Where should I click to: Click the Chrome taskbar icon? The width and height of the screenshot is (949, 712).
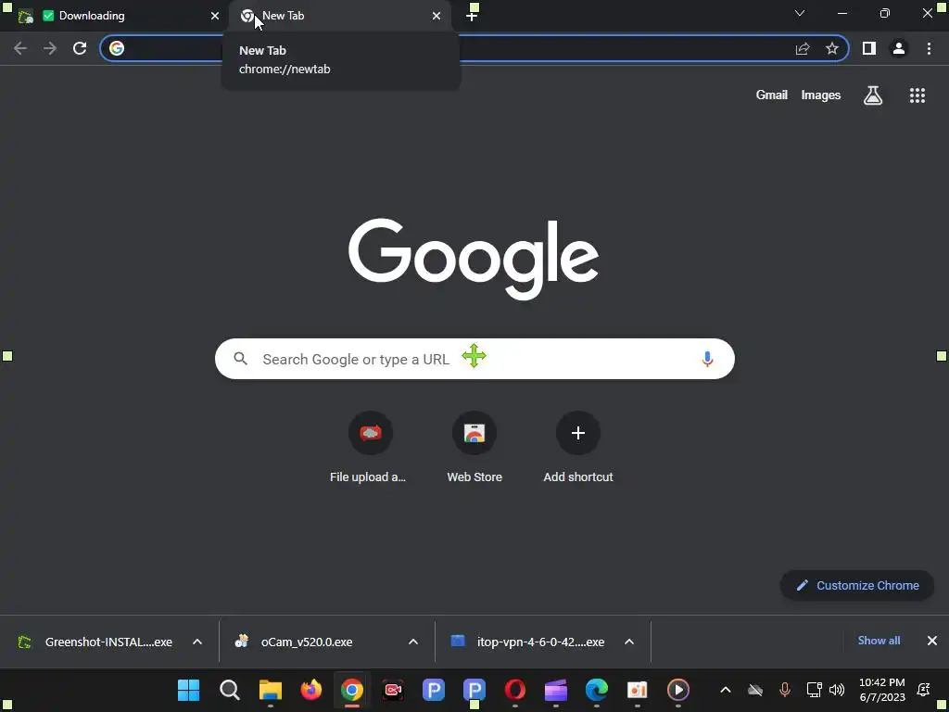click(x=351, y=690)
